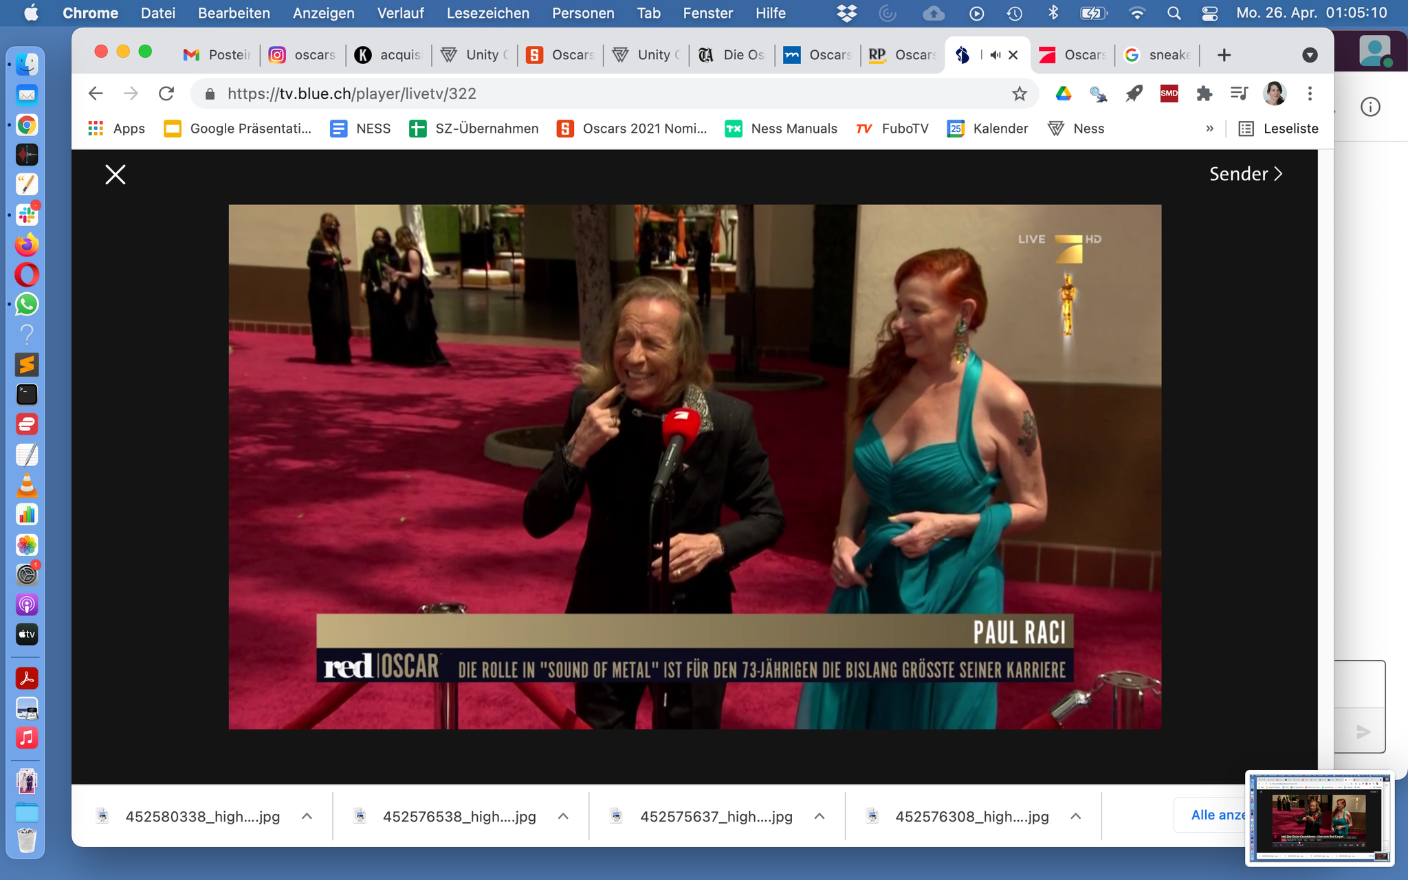Open macOS Control Center toggles

[1210, 13]
